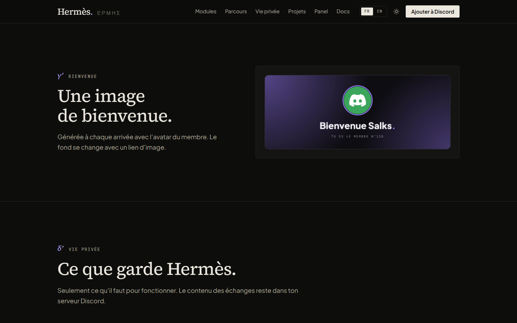This screenshot has width=517, height=323.
Task: Click the "TU ES LE MEMBRE N°128" caption
Action: click(x=357, y=136)
